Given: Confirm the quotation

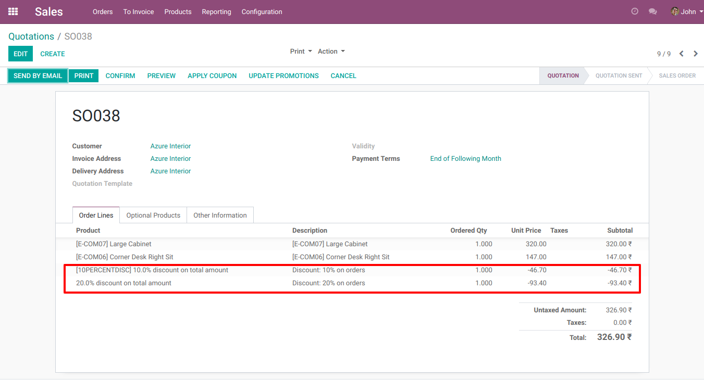Looking at the screenshot, I should (x=120, y=76).
